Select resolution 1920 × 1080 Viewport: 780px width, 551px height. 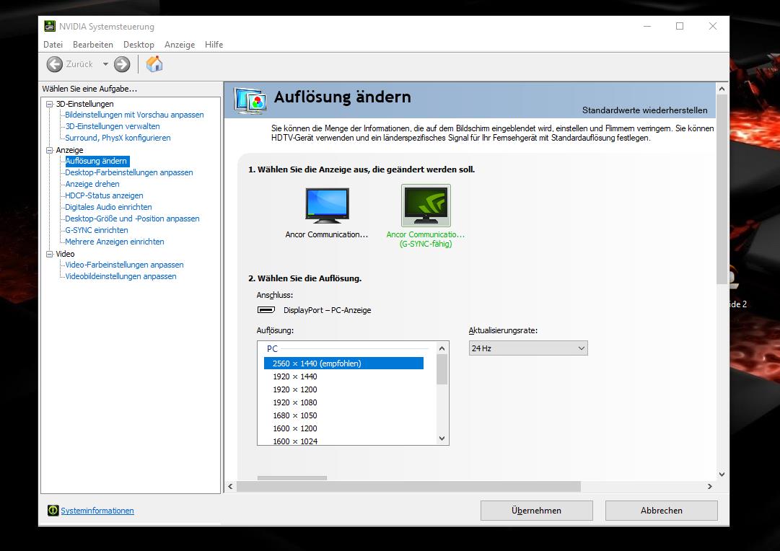pyautogui.click(x=295, y=402)
